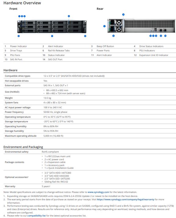Click the Compatible drive types label

[x=17, y=76]
